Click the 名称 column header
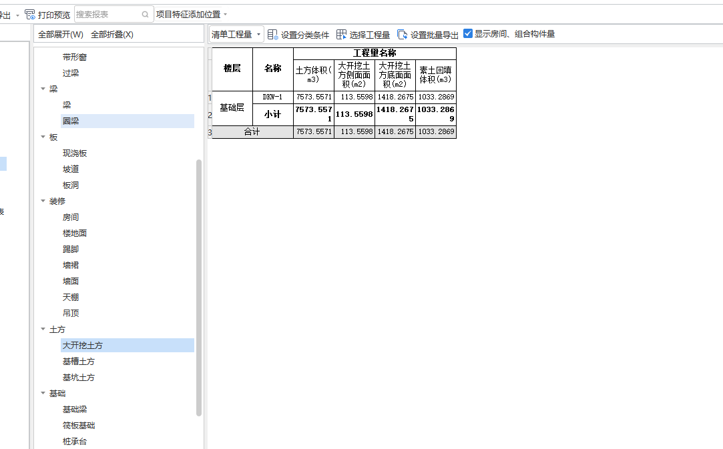Image resolution: width=723 pixels, height=449 pixels. (273, 69)
